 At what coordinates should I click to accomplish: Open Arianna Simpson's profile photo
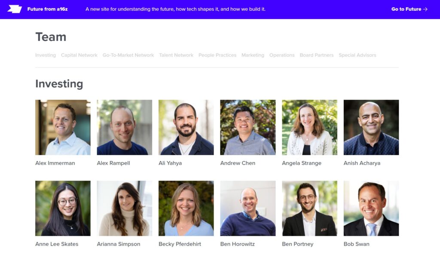coord(125,208)
